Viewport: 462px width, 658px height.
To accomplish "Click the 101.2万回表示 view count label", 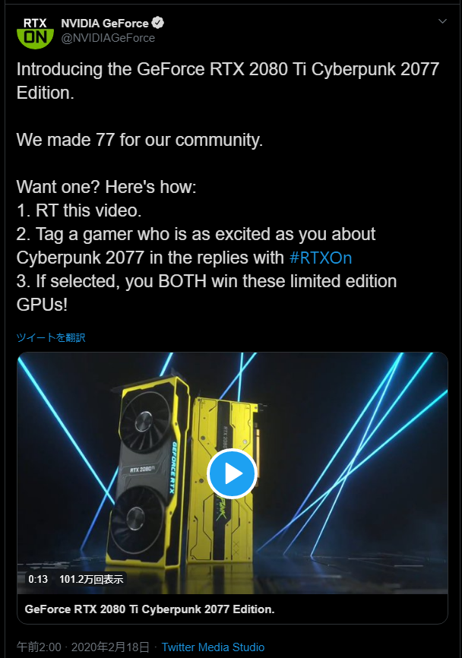I will pos(91,579).
